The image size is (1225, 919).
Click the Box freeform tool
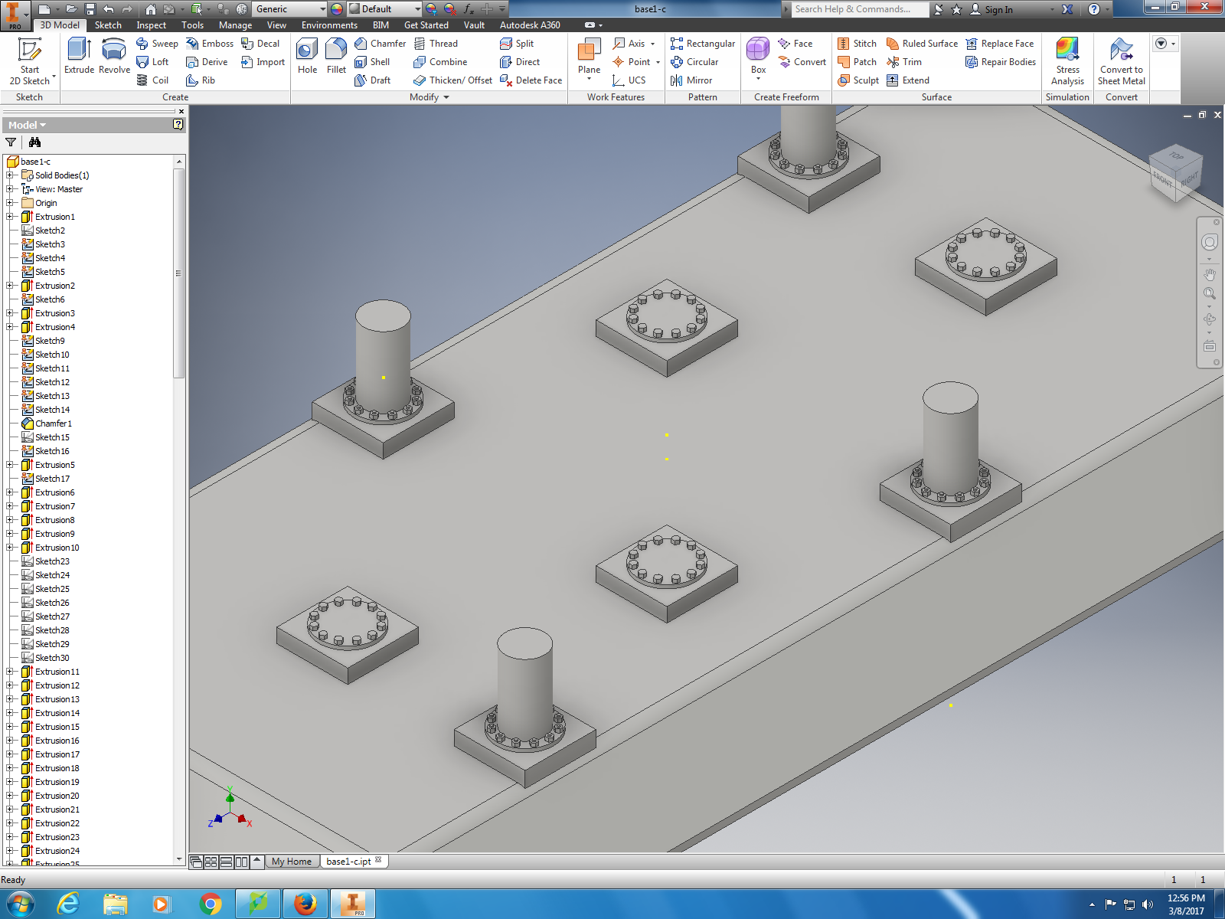[758, 57]
